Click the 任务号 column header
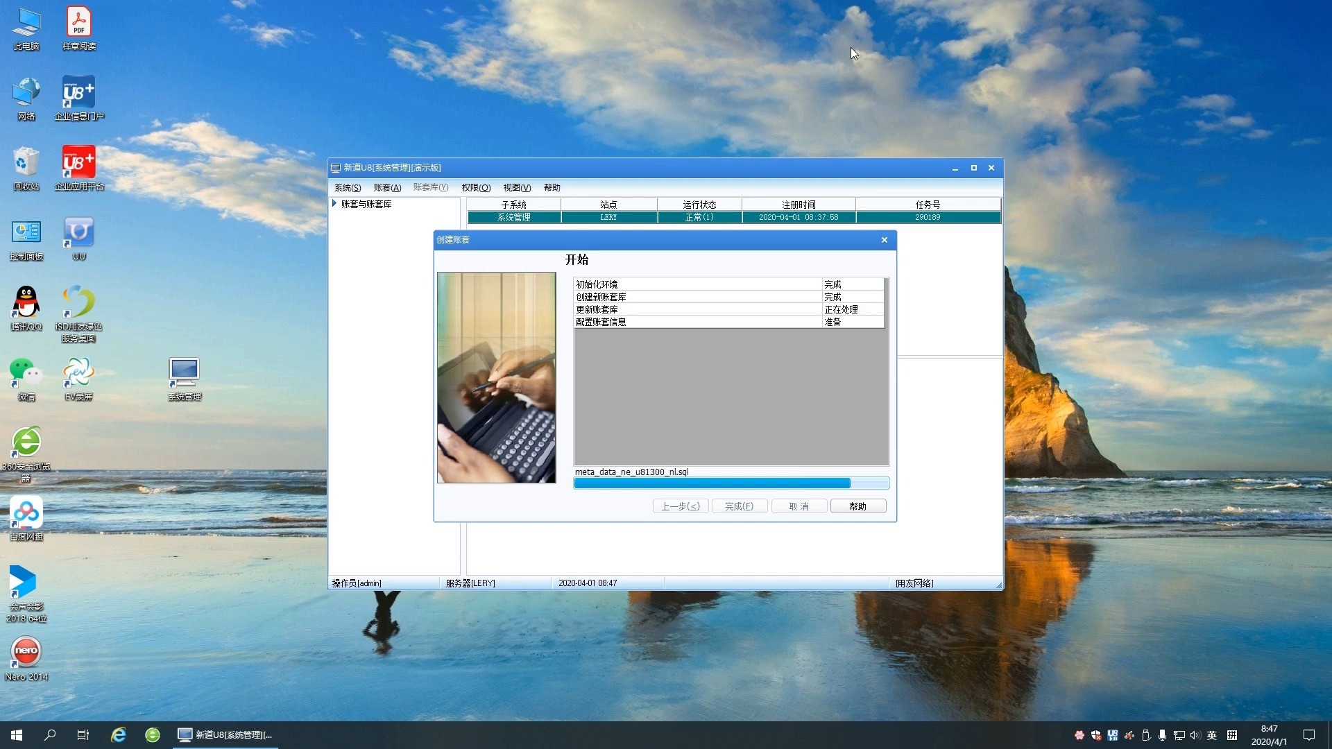Viewport: 1332px width, 749px height. tap(928, 205)
